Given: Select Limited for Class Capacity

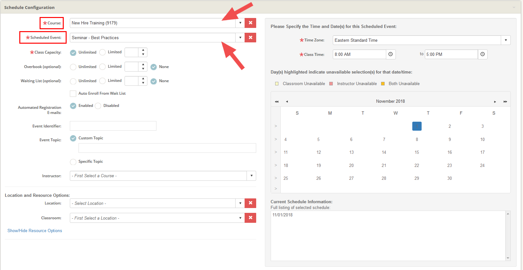Looking at the screenshot, I should (x=102, y=52).
